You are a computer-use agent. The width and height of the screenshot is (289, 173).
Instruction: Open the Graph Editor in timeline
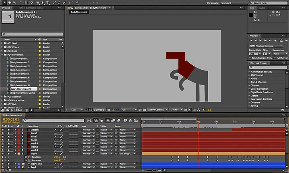136,121
